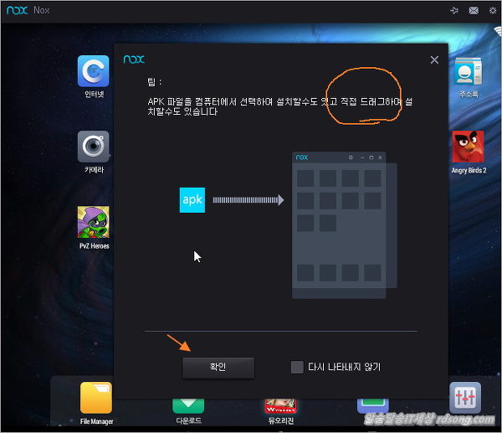Click the 다시 나타내지 않기 label text

pos(344,367)
